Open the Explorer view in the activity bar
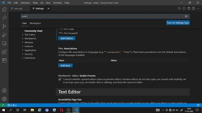 coord(4,9)
